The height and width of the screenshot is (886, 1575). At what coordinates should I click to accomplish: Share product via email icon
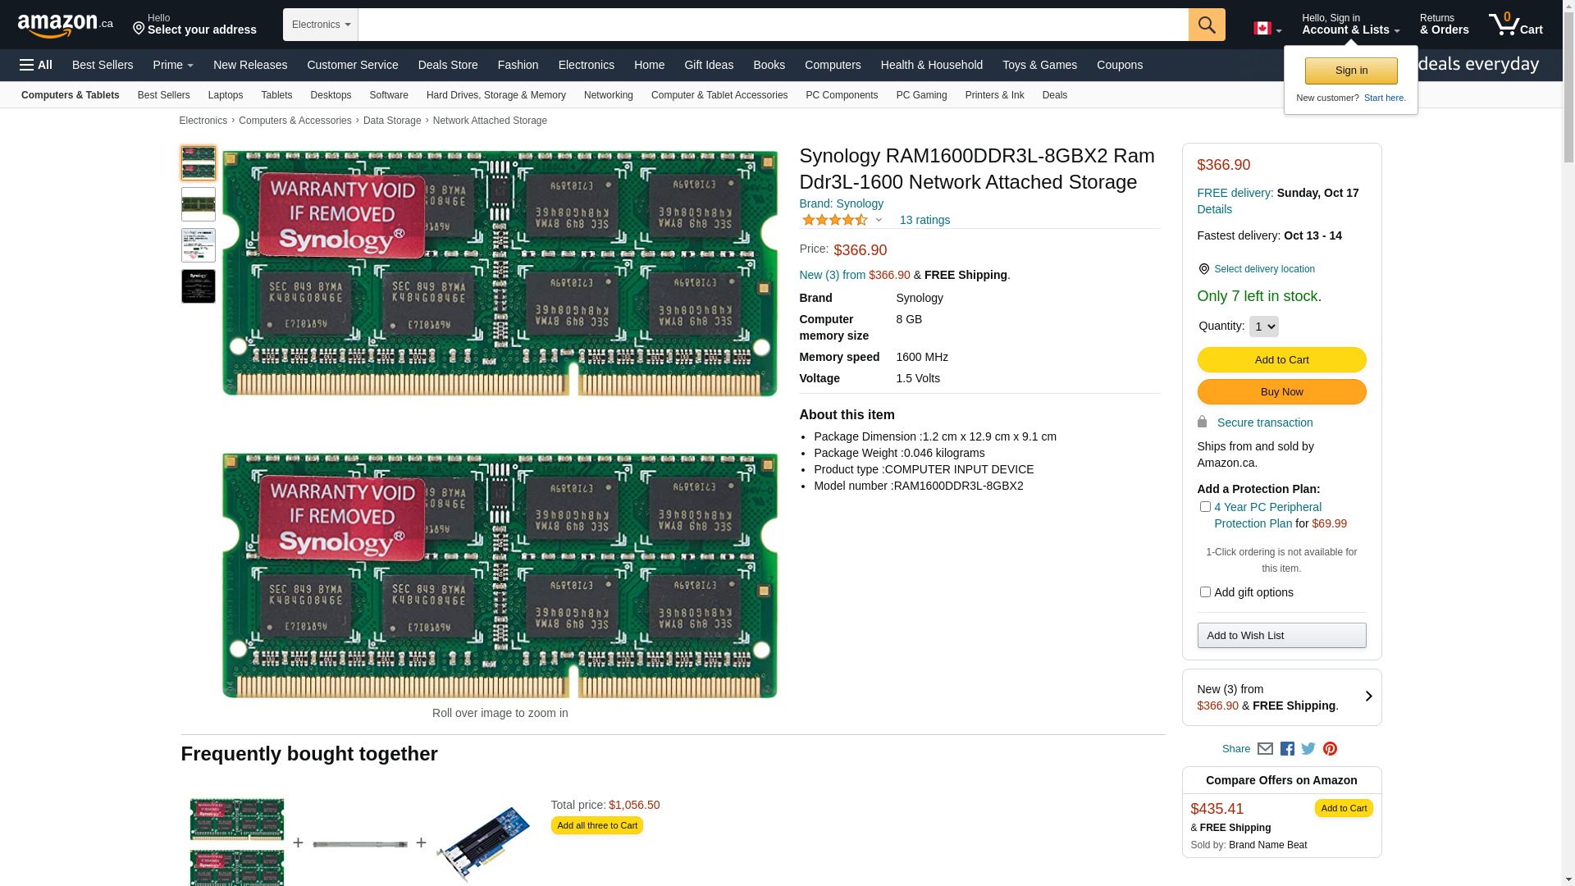click(x=1265, y=749)
